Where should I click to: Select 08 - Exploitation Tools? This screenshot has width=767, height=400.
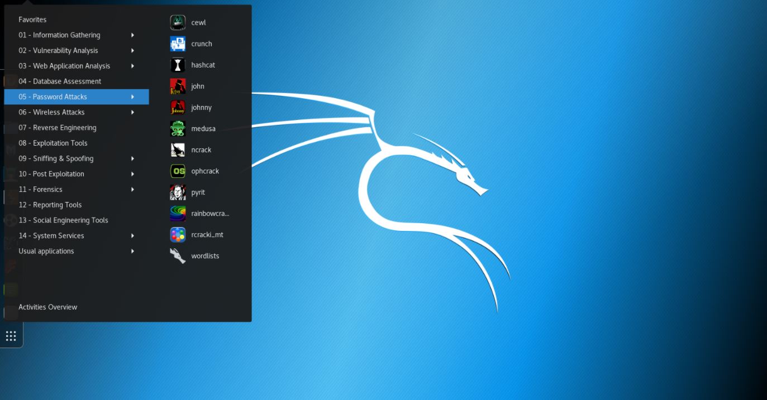click(77, 143)
